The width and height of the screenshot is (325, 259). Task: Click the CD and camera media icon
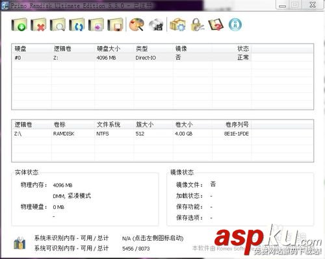(x=156, y=25)
